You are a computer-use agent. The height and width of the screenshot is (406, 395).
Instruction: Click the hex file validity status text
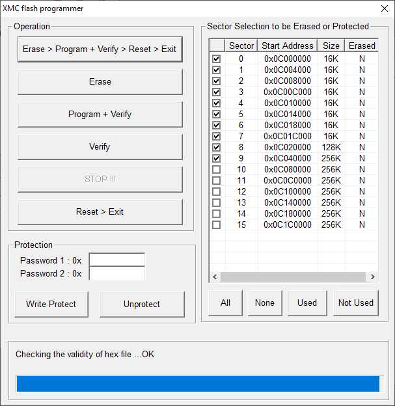coord(85,354)
